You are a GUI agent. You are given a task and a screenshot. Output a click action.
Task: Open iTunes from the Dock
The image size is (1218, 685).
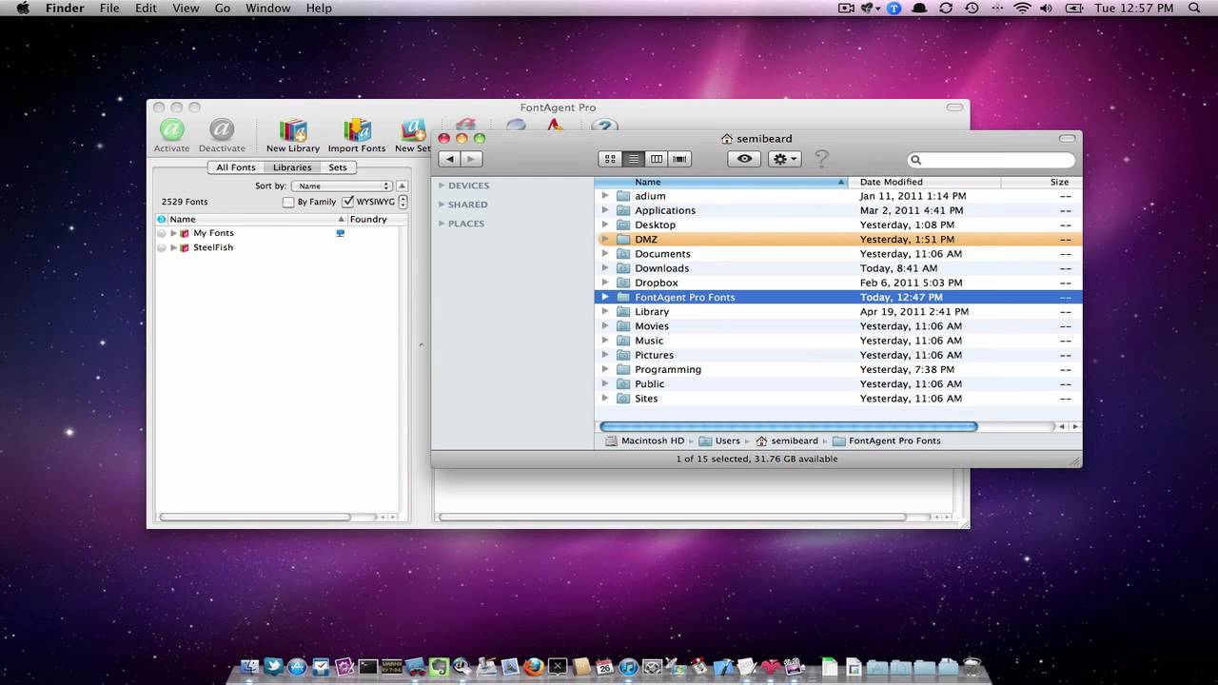click(628, 668)
